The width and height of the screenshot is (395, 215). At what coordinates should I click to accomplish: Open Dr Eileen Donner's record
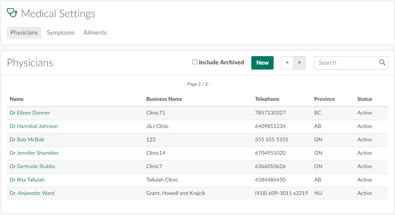[30, 113]
